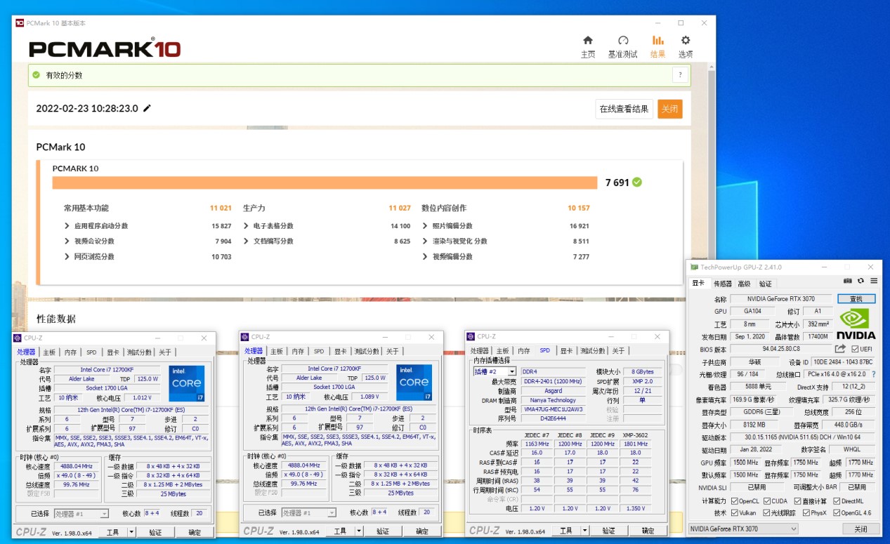Expand the 视频编辑分数 row chevron
The image size is (890, 544).
425,257
